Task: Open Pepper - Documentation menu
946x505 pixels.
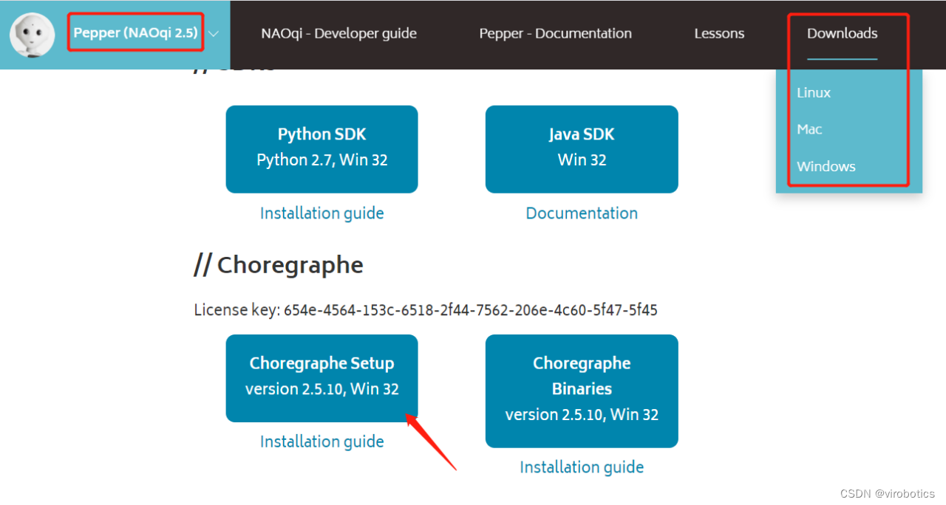Action: pos(555,33)
